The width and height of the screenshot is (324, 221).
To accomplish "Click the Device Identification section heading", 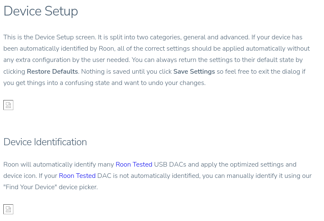I will [45, 142].
